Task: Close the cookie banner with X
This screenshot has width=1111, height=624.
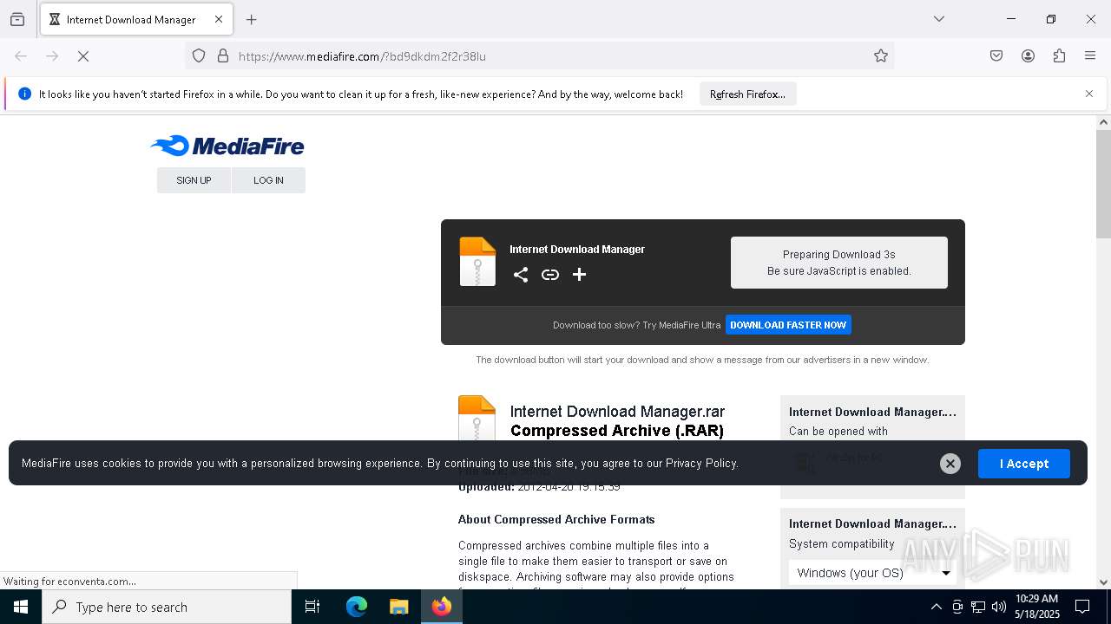Action: click(950, 464)
